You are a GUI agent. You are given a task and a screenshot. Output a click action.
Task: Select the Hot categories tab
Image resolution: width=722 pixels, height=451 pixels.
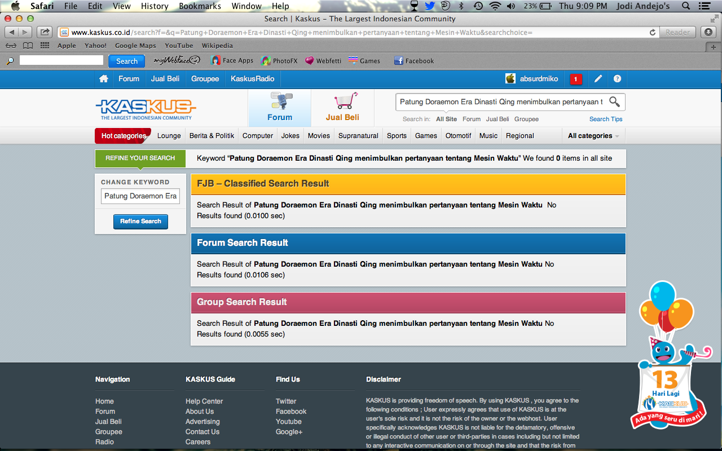point(123,136)
